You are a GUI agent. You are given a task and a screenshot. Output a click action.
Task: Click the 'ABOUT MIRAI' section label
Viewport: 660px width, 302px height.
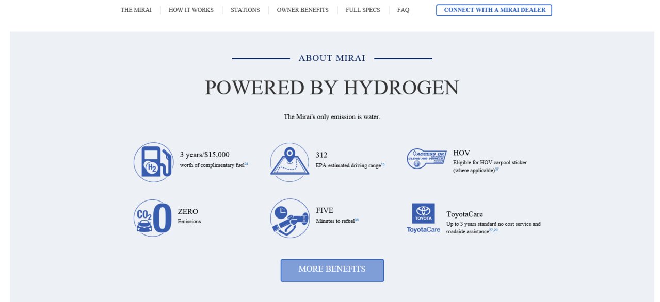332,58
